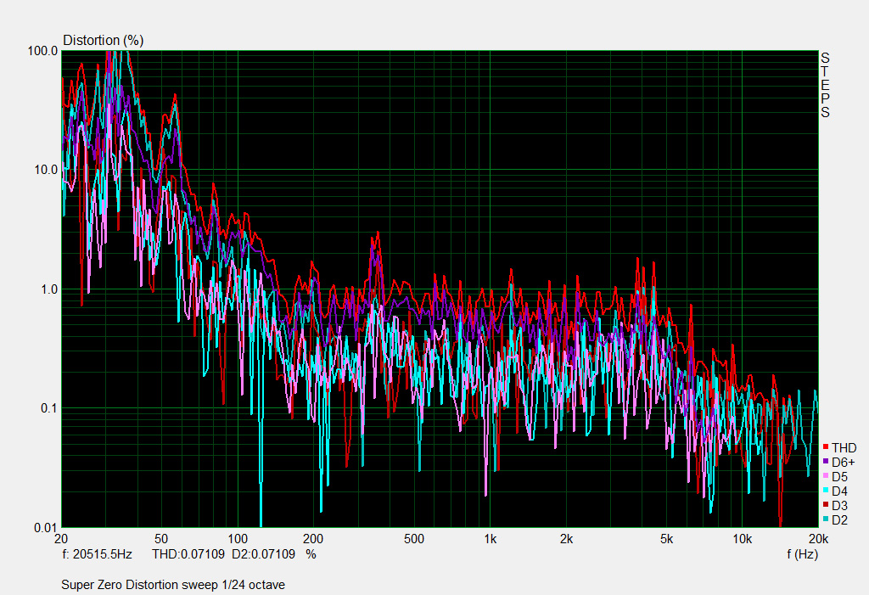
Task: Click the 100 frequency axis label
Action: tap(238, 539)
